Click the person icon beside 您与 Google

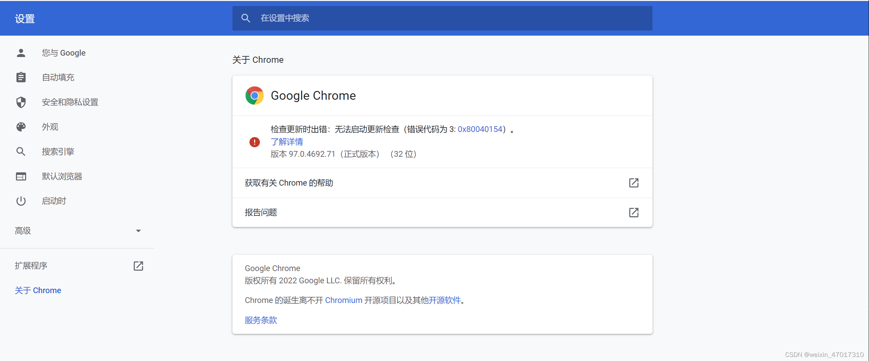tap(21, 53)
